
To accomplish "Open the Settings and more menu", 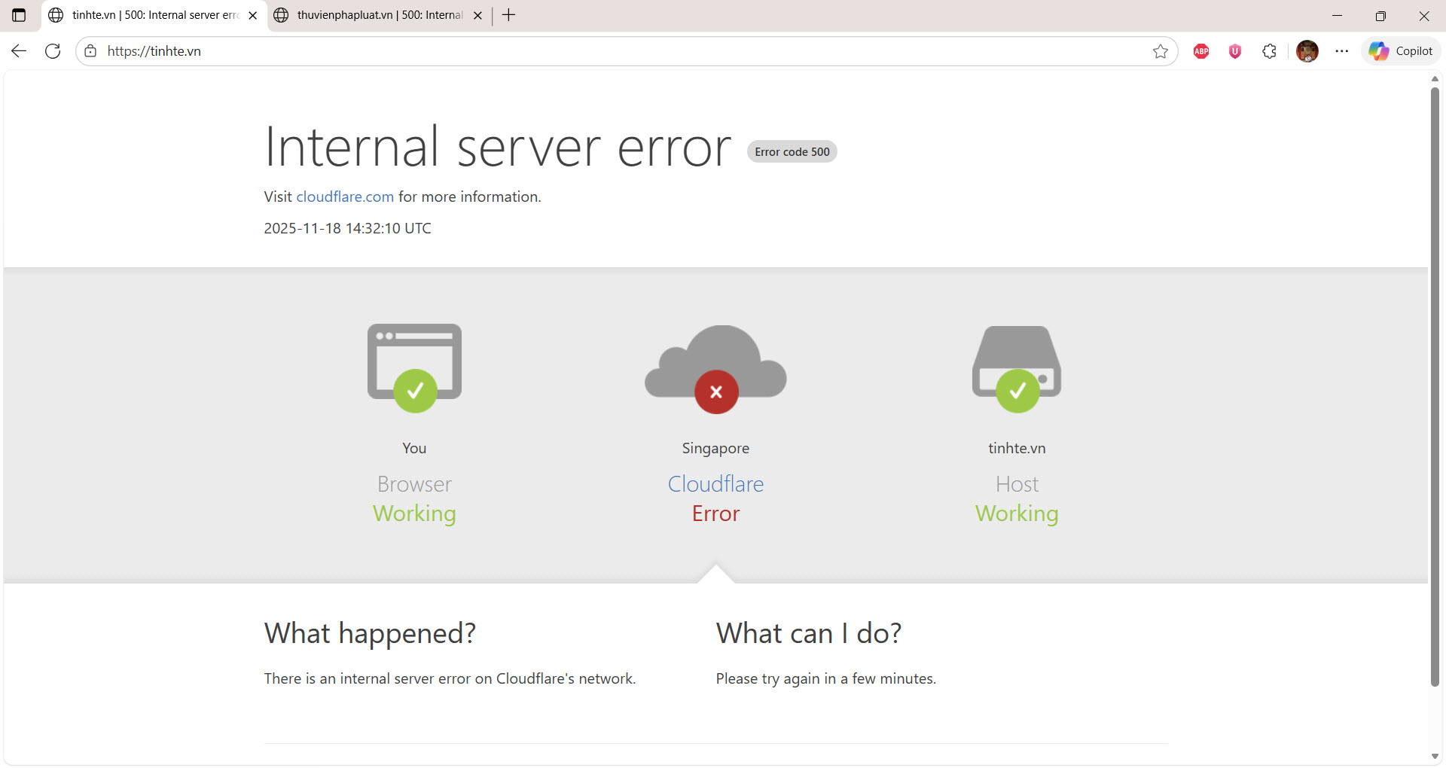I will click(x=1342, y=51).
